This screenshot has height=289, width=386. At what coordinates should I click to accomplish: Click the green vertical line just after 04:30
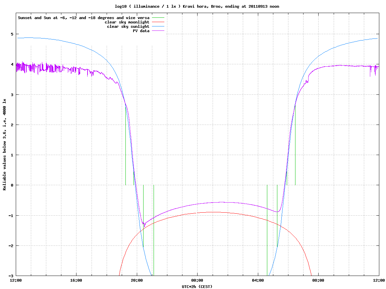[x=267, y=230]
